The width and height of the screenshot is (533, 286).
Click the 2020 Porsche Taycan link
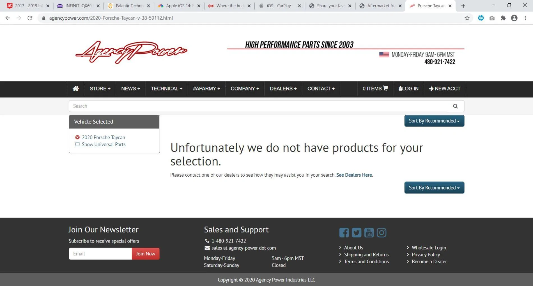pyautogui.click(x=104, y=137)
